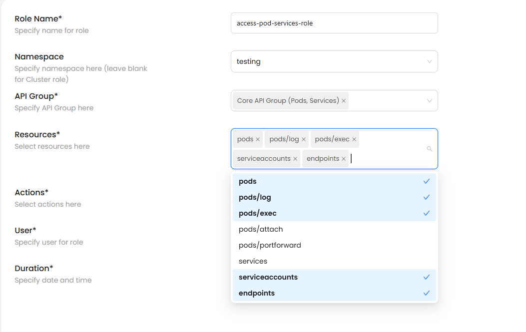Select pods/portforward option in dropdown list
Viewport: 526px width, 332px height.
(334, 245)
